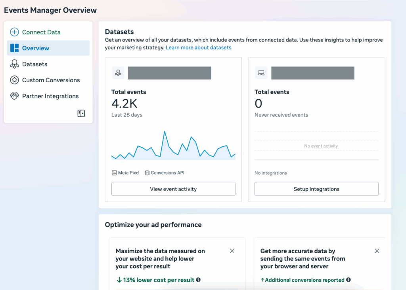Click the Conversions API label
Screen dimensions: 406x290
click(168, 173)
